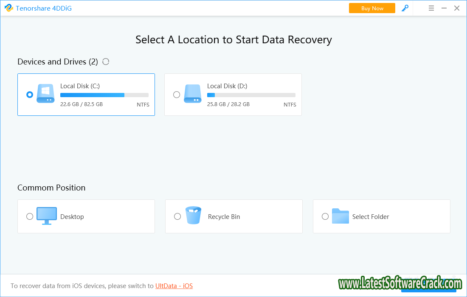The height and width of the screenshot is (297, 467).
Task: Click the Local Disk (D:) usage bar
Action: point(251,95)
